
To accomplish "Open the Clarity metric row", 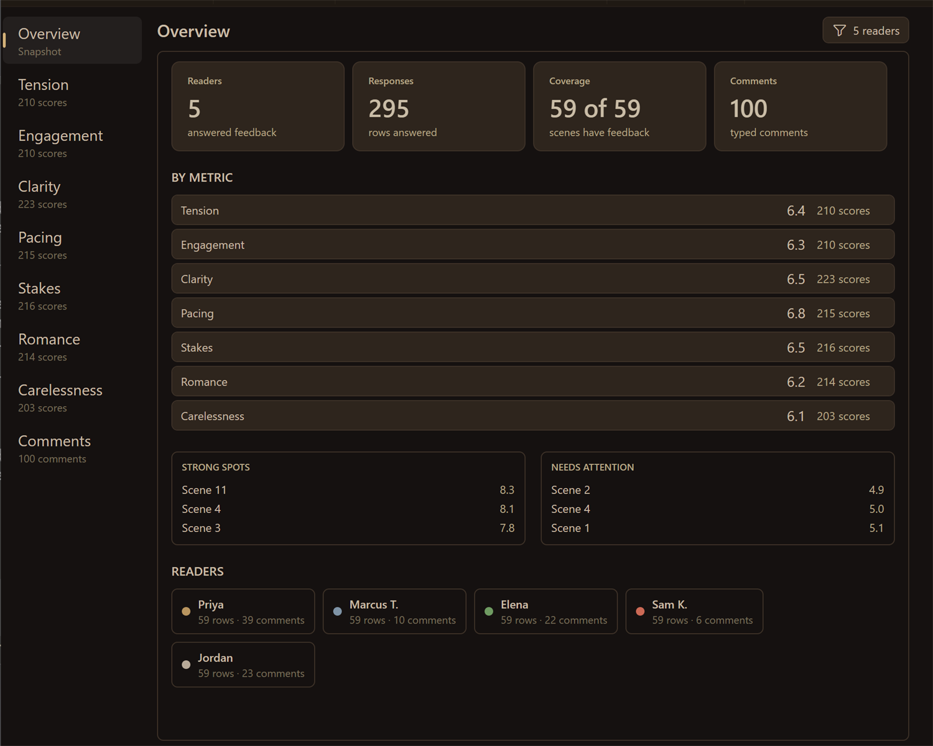I will (x=533, y=279).
